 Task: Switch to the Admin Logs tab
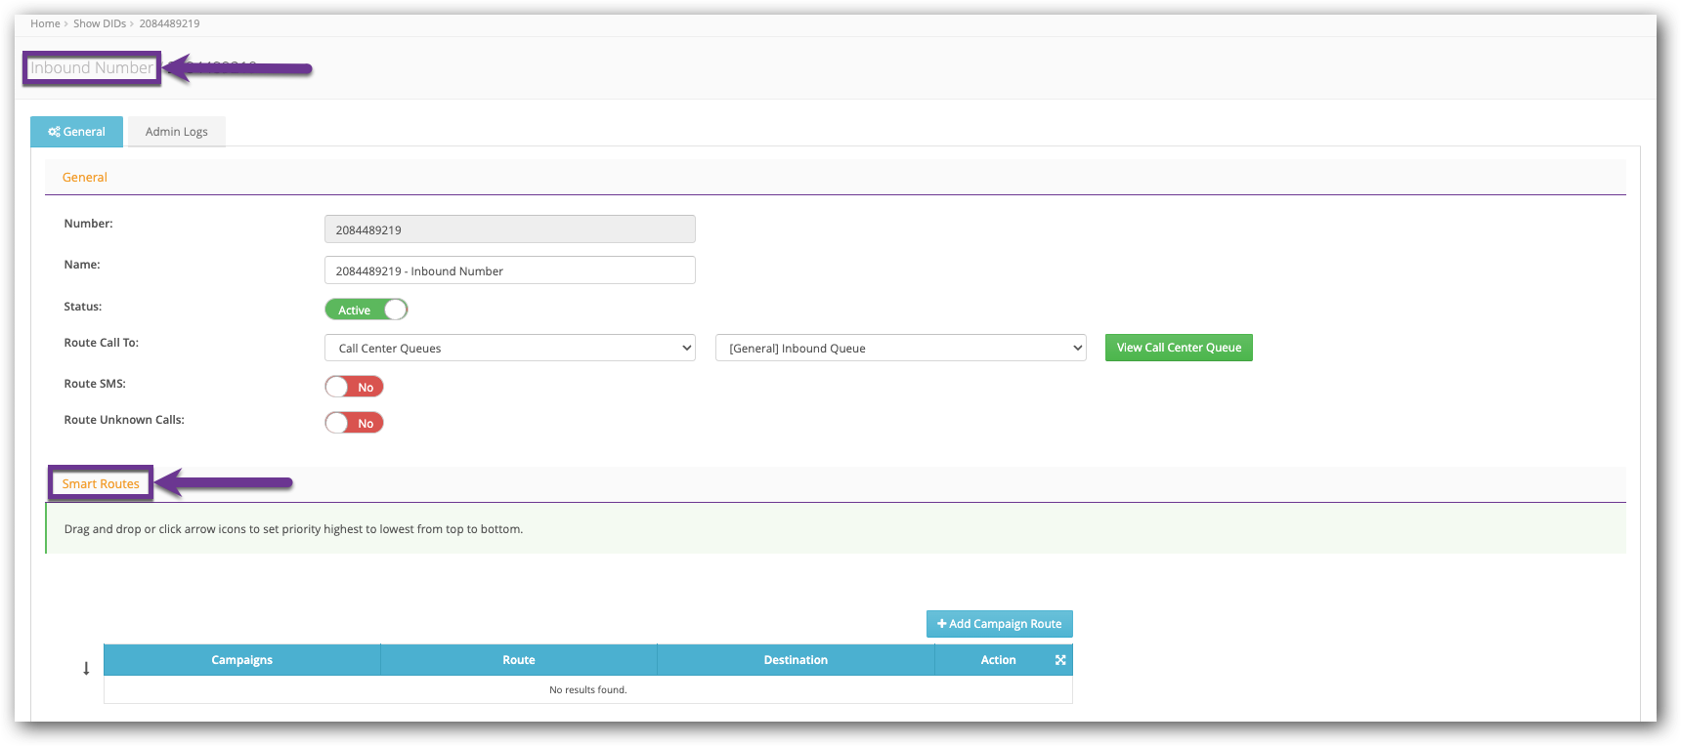coord(176,132)
